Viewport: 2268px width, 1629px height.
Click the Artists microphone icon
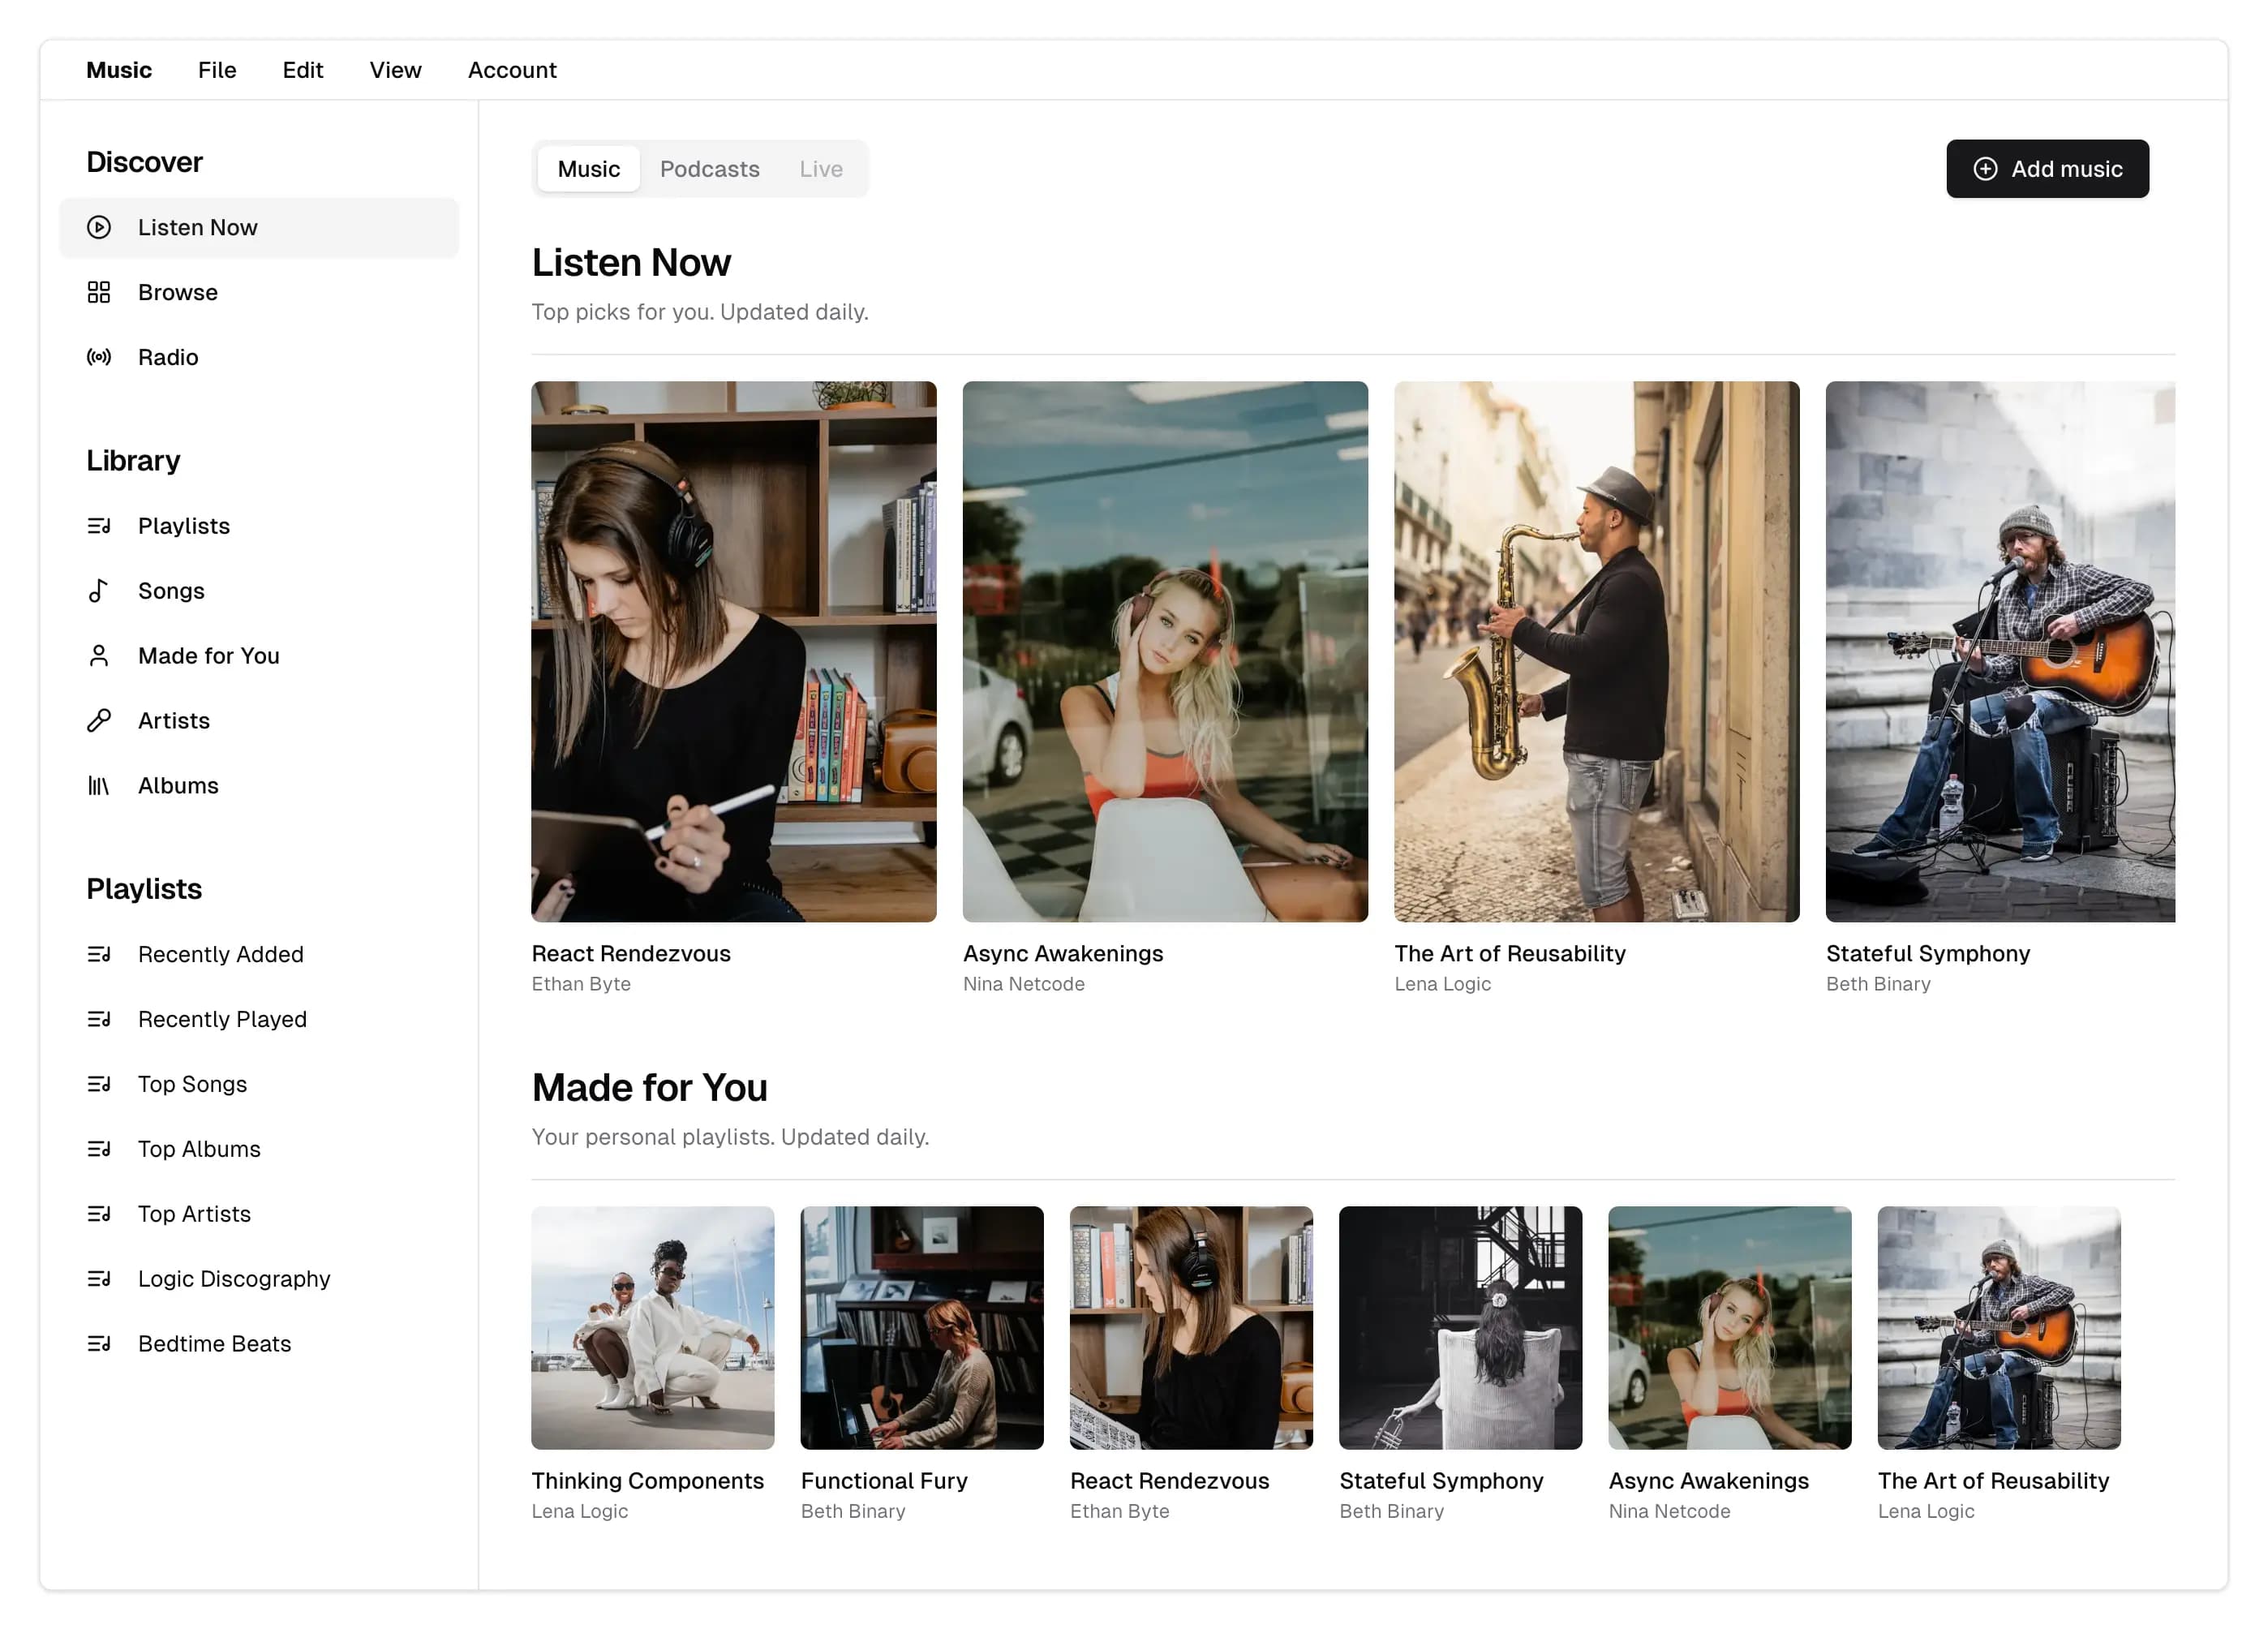99,722
